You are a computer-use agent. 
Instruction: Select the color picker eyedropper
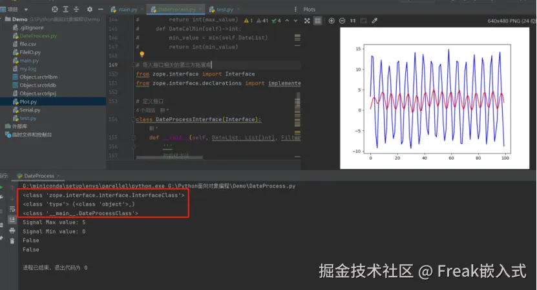pyautogui.click(x=375, y=21)
